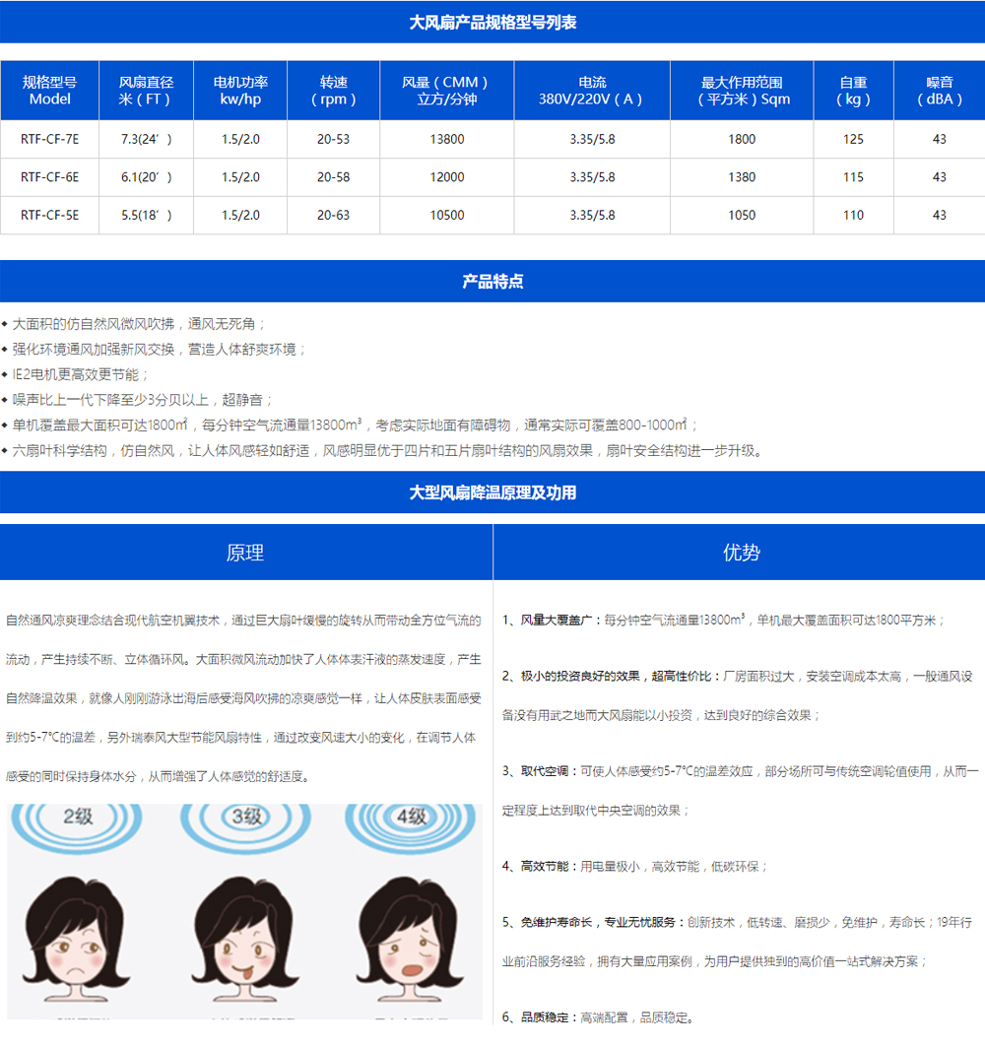Click the 产品特点 section banner
This screenshot has height=1048, width=985.
492,282
